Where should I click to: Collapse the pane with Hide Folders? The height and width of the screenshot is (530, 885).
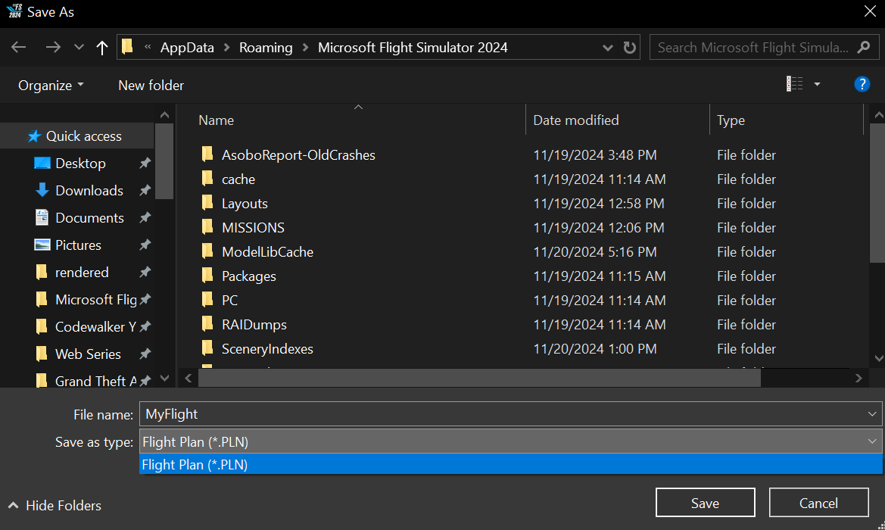(x=55, y=505)
